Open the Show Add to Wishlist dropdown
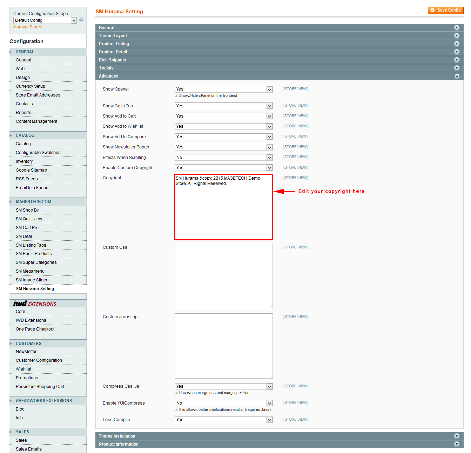The height and width of the screenshot is (453, 471). point(224,126)
